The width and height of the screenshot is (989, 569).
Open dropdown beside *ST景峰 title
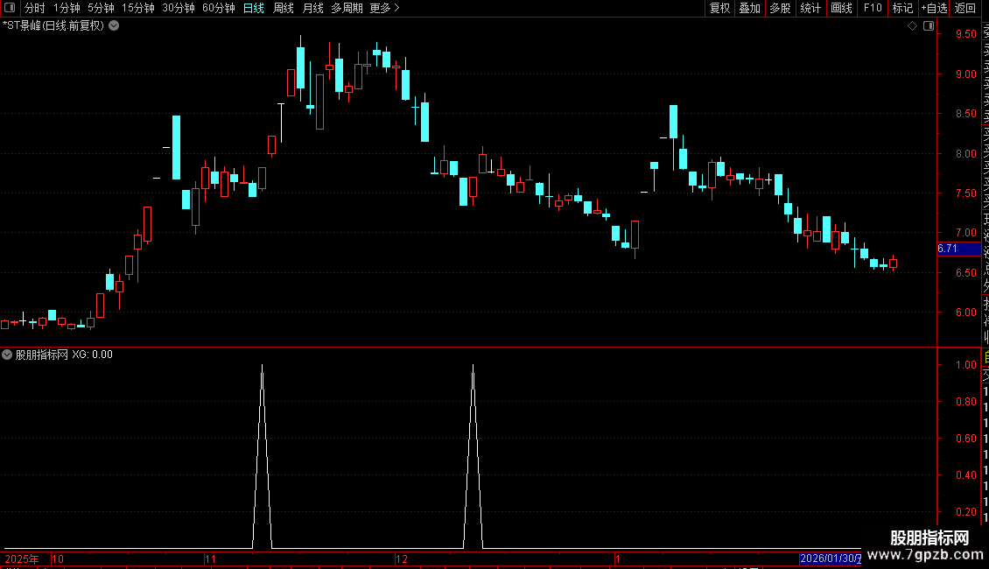tap(114, 26)
